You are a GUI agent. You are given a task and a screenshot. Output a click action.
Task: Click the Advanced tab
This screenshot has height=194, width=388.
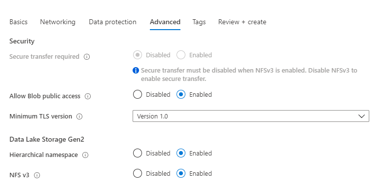pyautogui.click(x=165, y=22)
